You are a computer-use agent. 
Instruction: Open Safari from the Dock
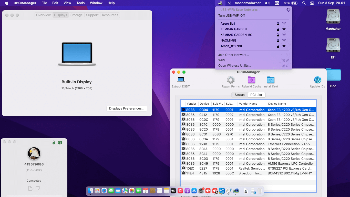click(104, 191)
